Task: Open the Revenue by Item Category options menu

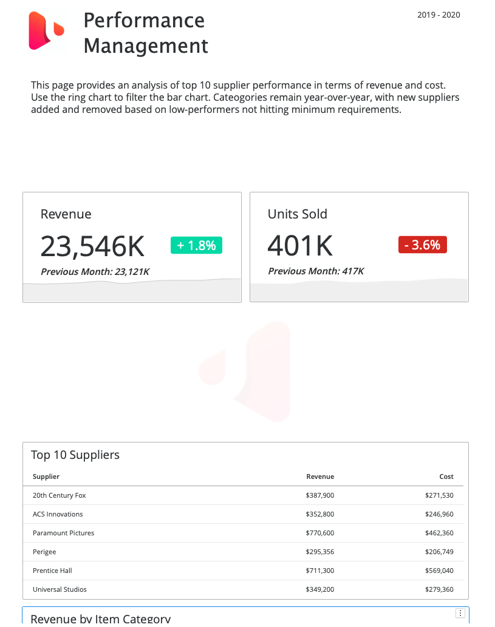Action: point(460,613)
